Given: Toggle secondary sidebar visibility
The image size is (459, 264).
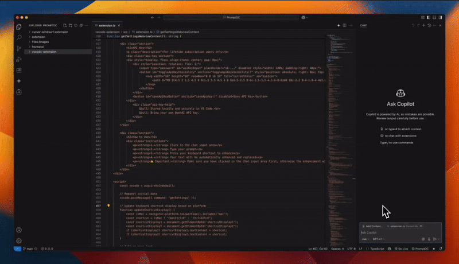Looking at the screenshot, I should point(440,18).
